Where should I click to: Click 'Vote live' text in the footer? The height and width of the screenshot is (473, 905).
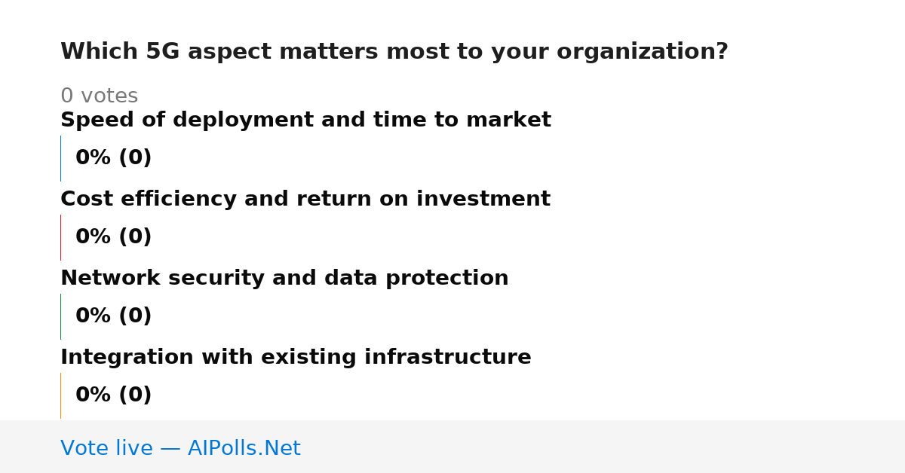point(106,449)
